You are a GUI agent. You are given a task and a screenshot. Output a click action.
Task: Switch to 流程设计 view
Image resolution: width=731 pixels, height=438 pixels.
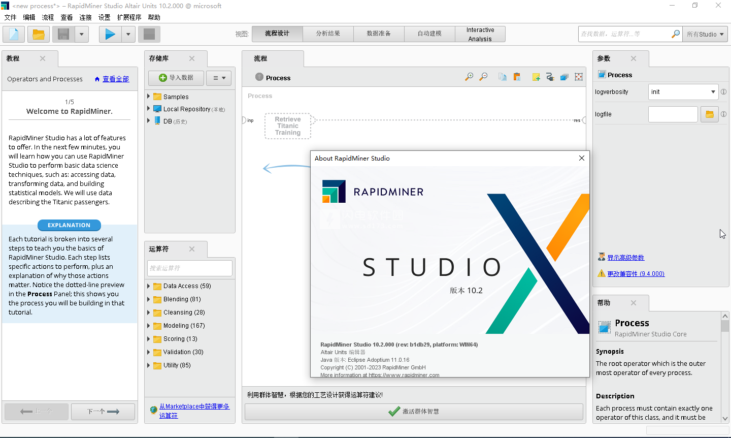[x=277, y=34]
